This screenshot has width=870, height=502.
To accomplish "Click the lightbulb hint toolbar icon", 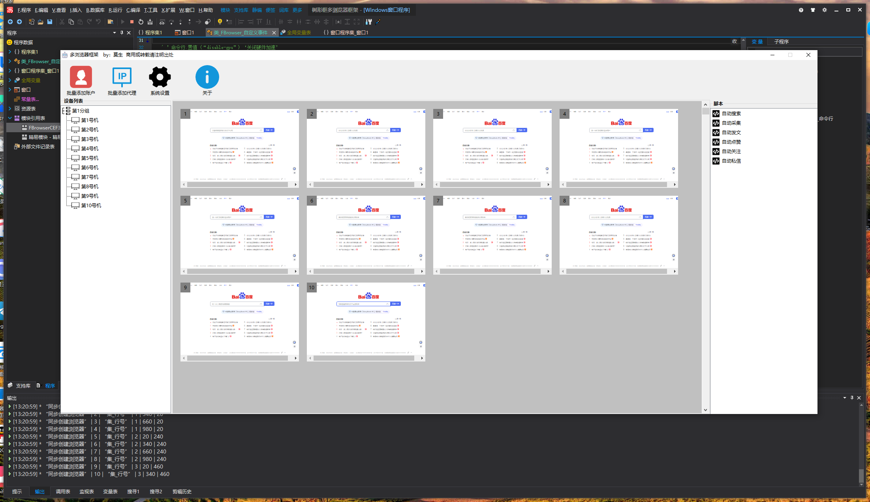I will click(x=220, y=22).
